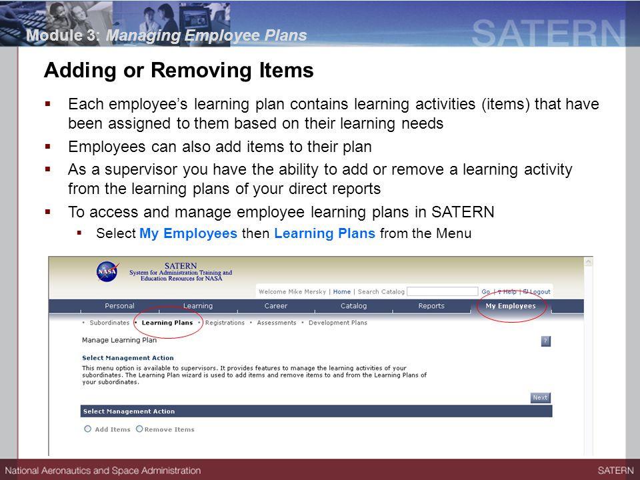Click the Next button
The image size is (640, 480).
[x=541, y=397]
